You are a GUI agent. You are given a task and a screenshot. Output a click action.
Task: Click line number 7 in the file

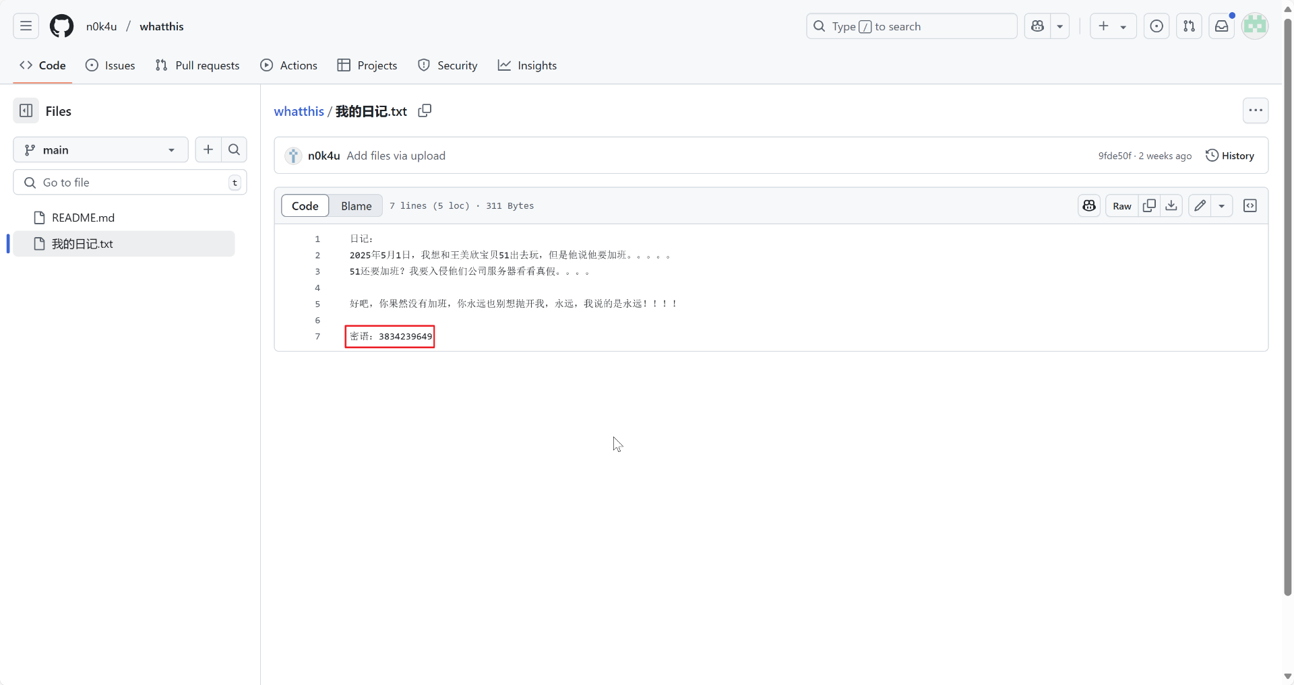(x=317, y=336)
